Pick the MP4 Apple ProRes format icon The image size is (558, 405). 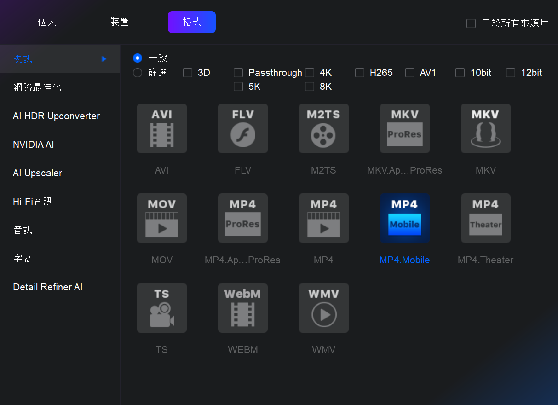coord(243,218)
